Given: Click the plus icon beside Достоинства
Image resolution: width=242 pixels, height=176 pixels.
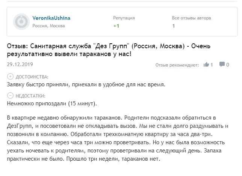Looking at the screenshot, I should (10, 77).
